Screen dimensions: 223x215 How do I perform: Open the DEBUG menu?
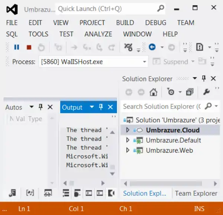(156, 23)
